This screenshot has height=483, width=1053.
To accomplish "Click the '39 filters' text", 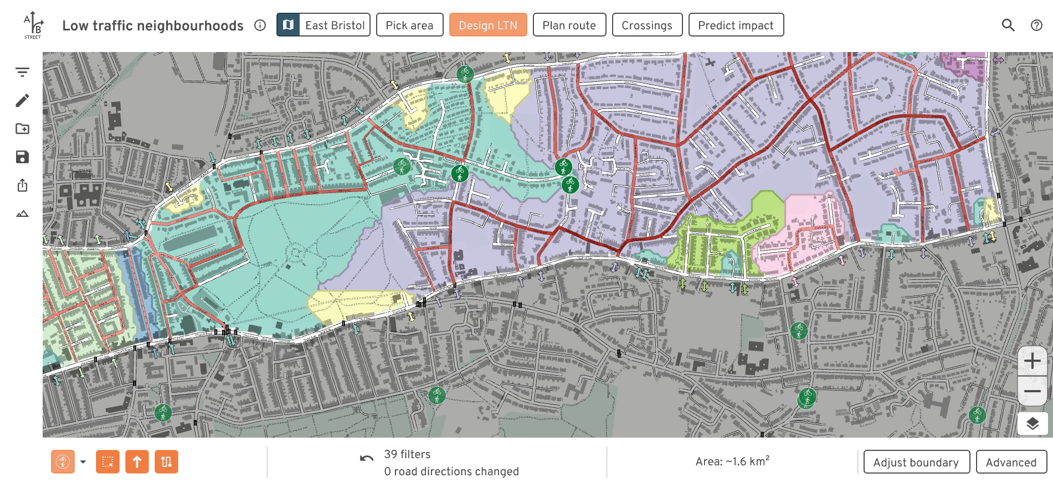I will click(407, 454).
